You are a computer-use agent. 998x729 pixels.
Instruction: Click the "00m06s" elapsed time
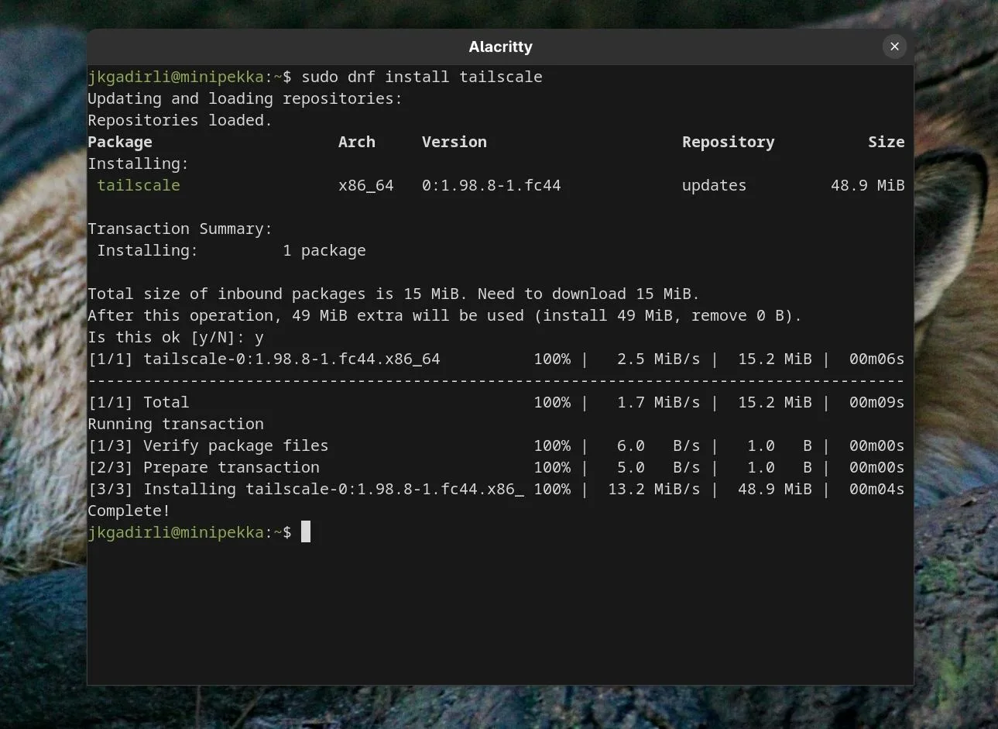877,359
